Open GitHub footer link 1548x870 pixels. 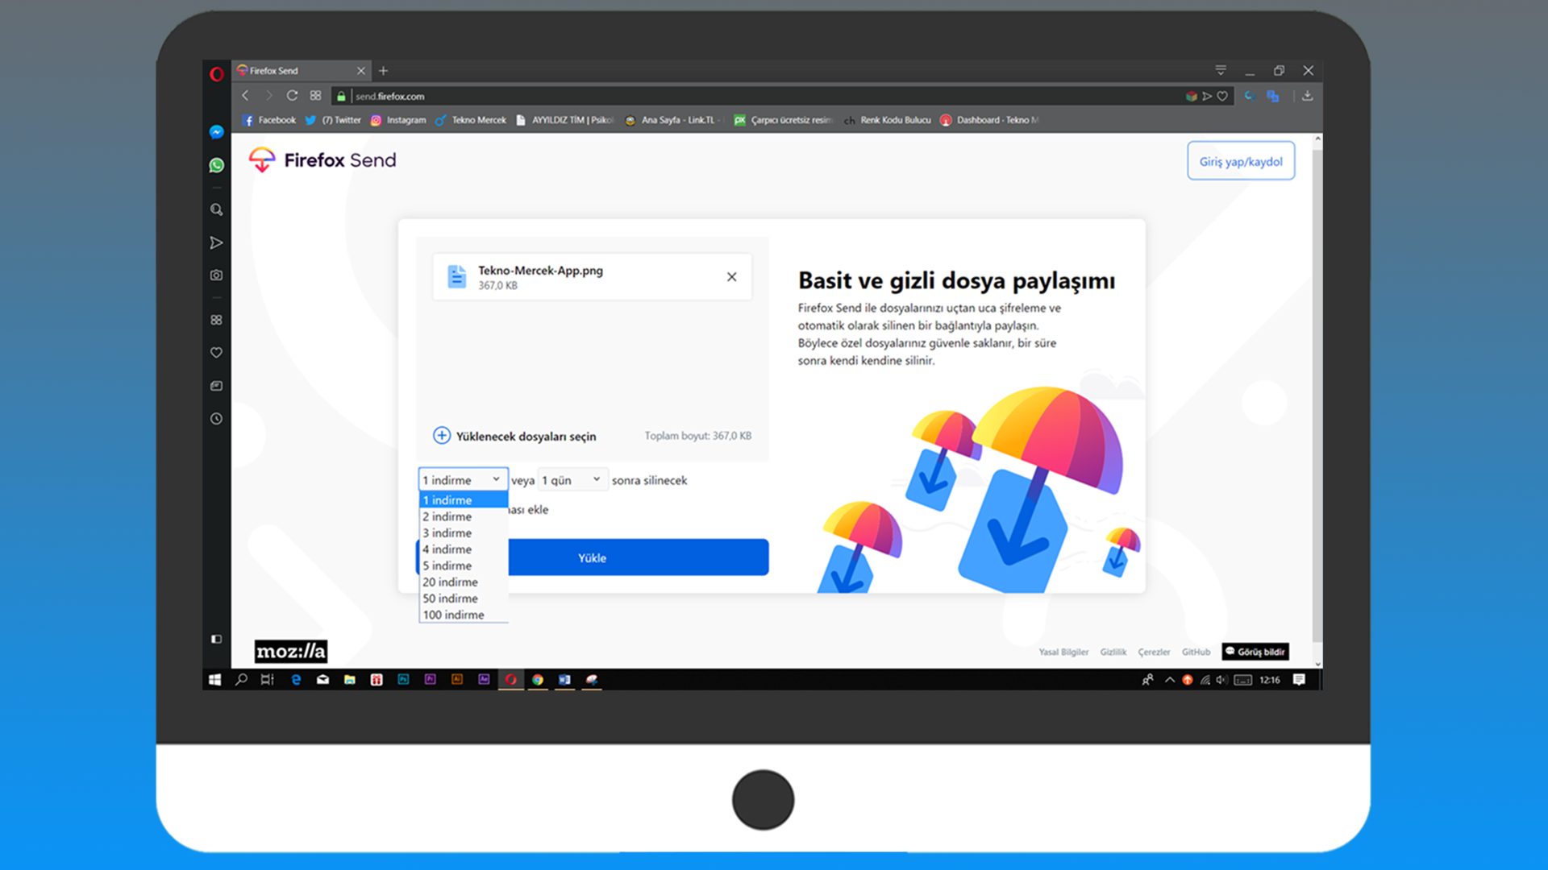click(1196, 652)
